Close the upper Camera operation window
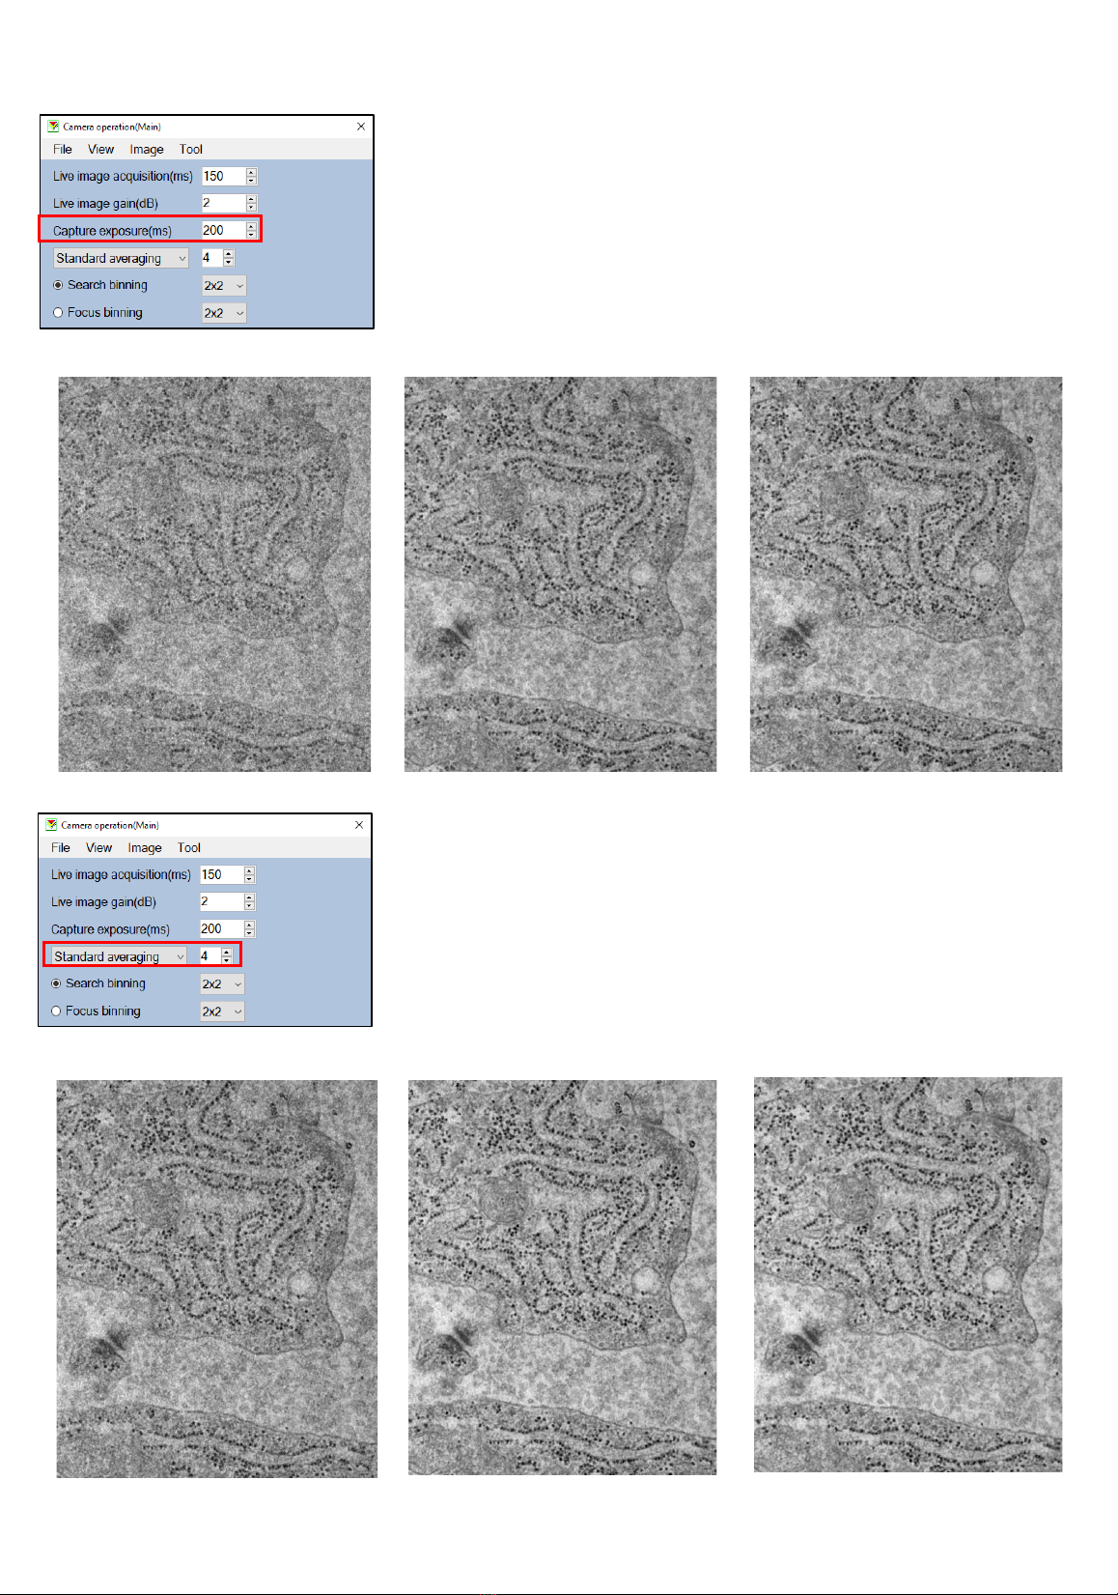The width and height of the screenshot is (1118, 1595). pos(361,127)
